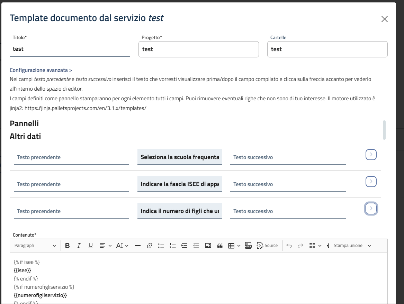Open the text alignment dropdown
The width and height of the screenshot is (404, 304).
(105, 246)
